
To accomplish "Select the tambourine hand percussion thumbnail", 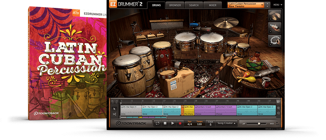I will [x=274, y=40].
